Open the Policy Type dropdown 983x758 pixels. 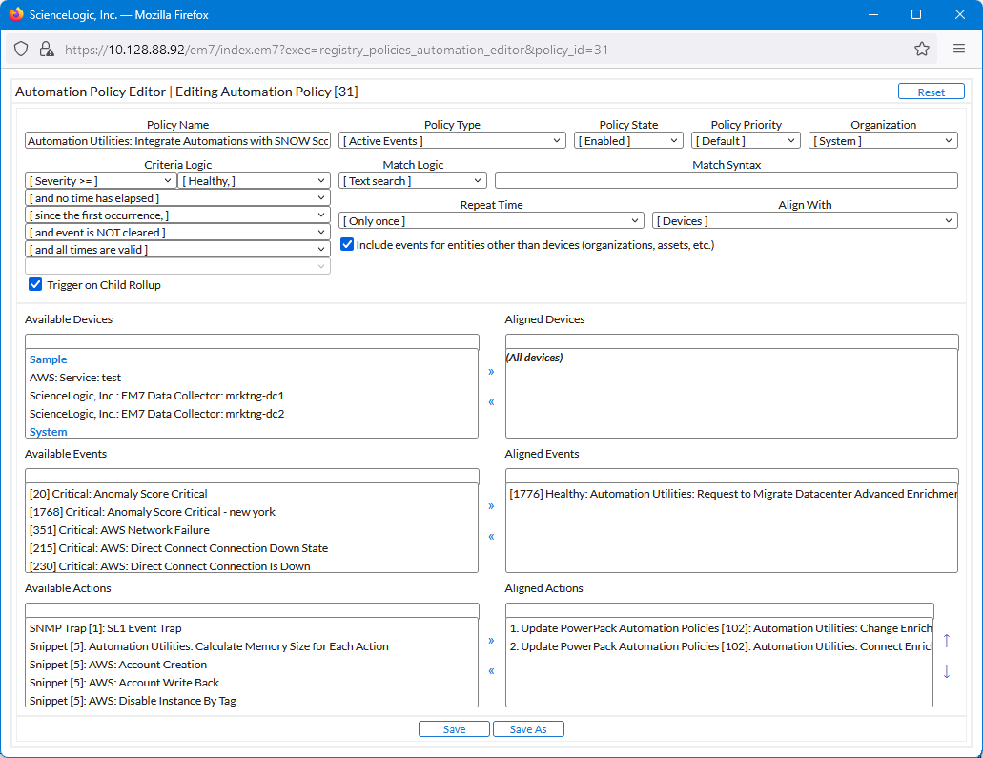click(453, 141)
